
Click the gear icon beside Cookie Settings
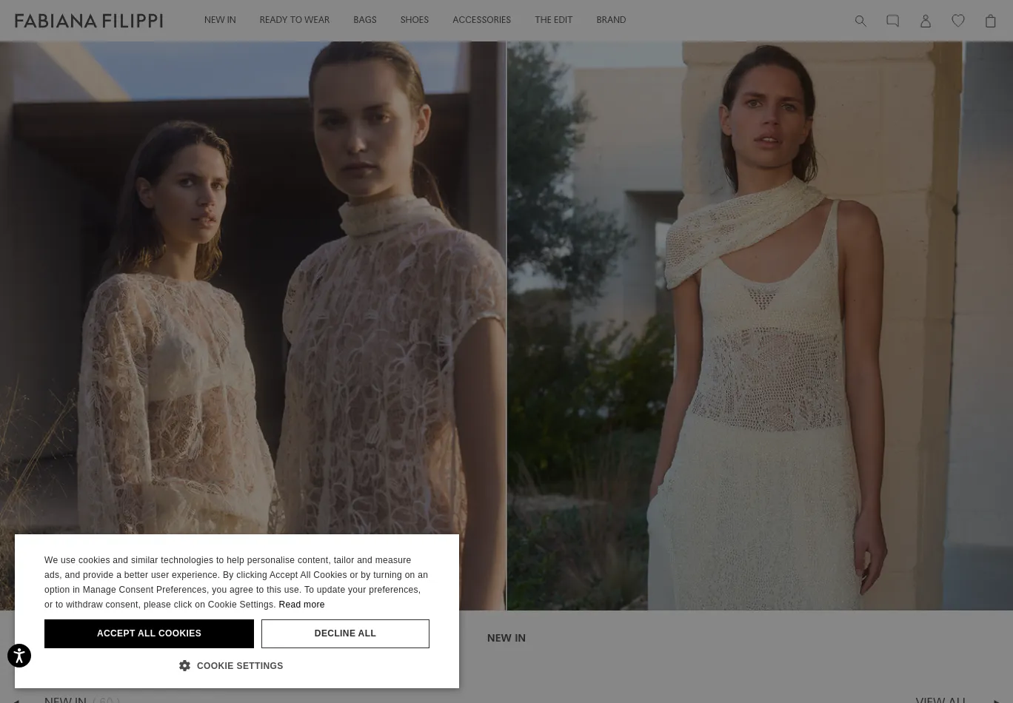coord(185,665)
